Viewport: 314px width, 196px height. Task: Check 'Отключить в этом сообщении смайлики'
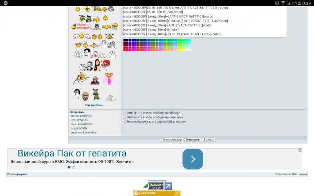[124, 117]
